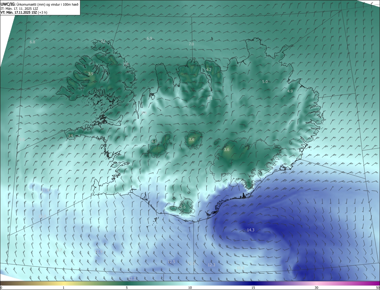Click the 9.7 value label on the map
The image size is (380, 290).
click(x=59, y=250)
